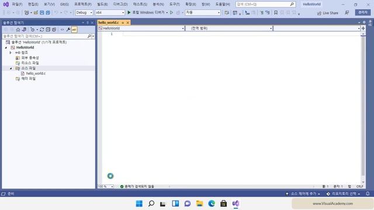Select the 헤더 파일 folder
The height and width of the screenshot is (210, 374).
coord(28,79)
